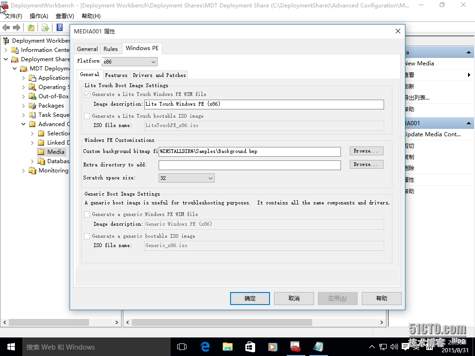Click the Help question mark toolbar icon

click(x=59, y=27)
